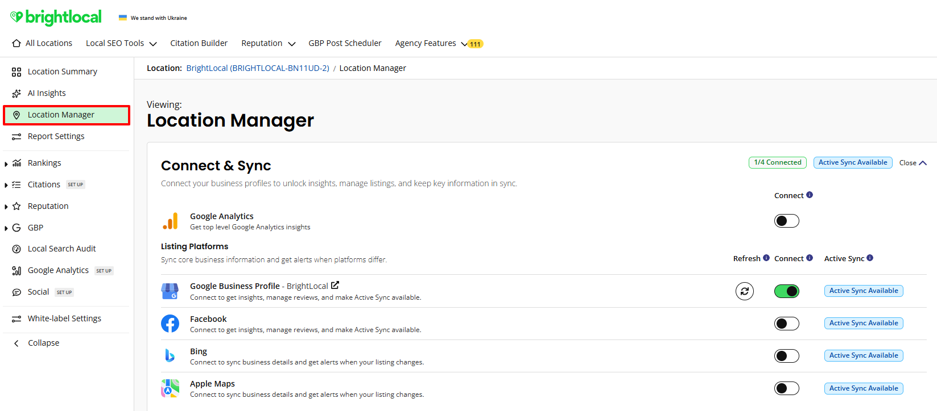937x411 pixels.
Task: Click the Ukraine flag icon
Action: pos(123,18)
